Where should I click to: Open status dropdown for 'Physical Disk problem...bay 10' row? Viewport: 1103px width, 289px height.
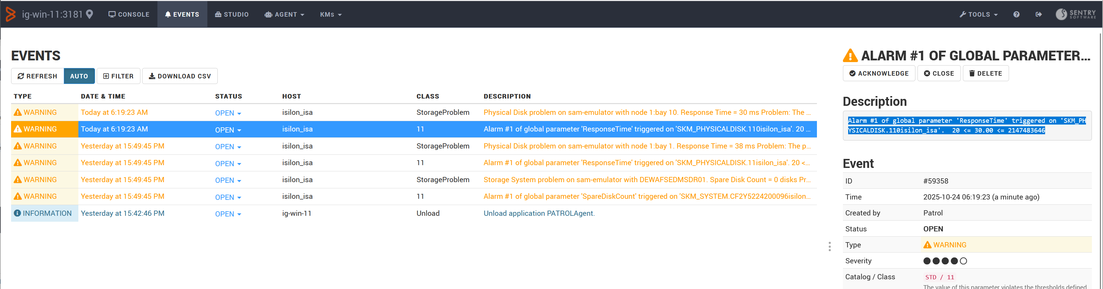pos(228,113)
